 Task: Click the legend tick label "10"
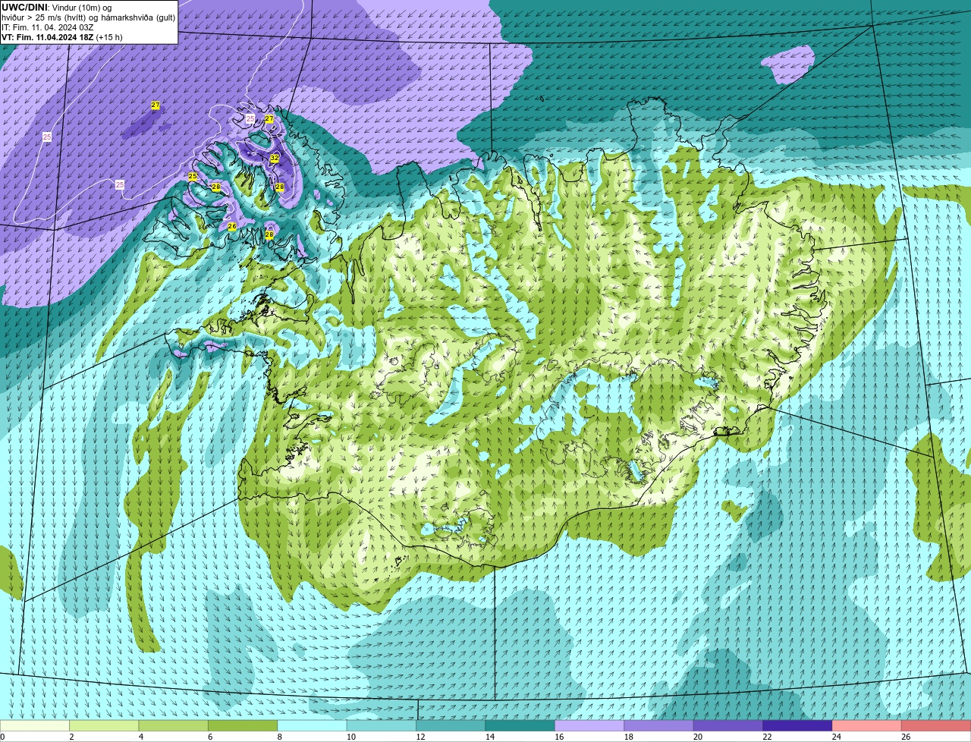351,737
